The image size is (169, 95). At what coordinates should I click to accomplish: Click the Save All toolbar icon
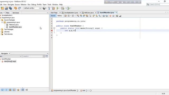[10, 8]
